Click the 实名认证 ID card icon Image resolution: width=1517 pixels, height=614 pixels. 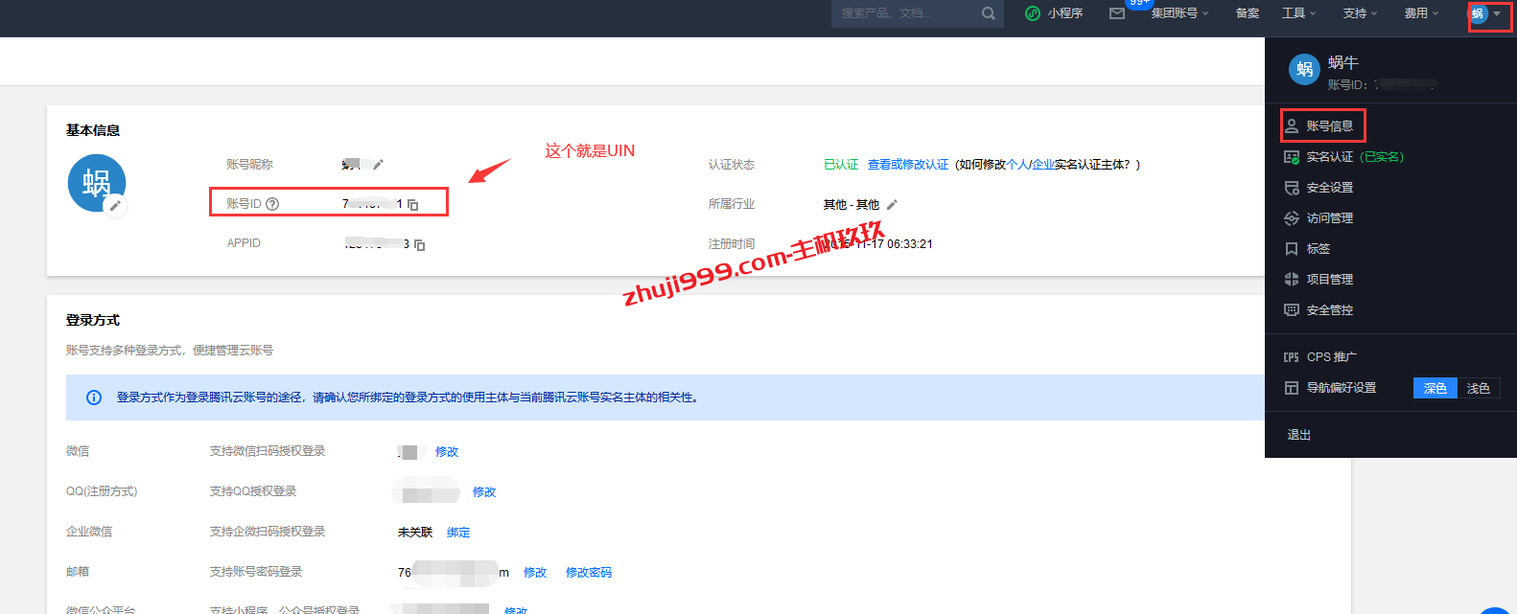click(x=1292, y=156)
